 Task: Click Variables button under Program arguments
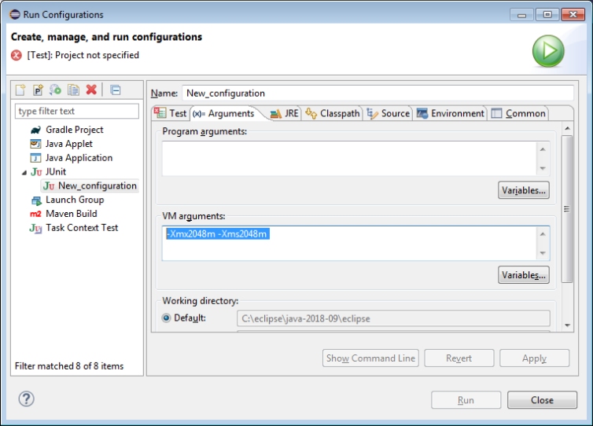click(x=523, y=190)
